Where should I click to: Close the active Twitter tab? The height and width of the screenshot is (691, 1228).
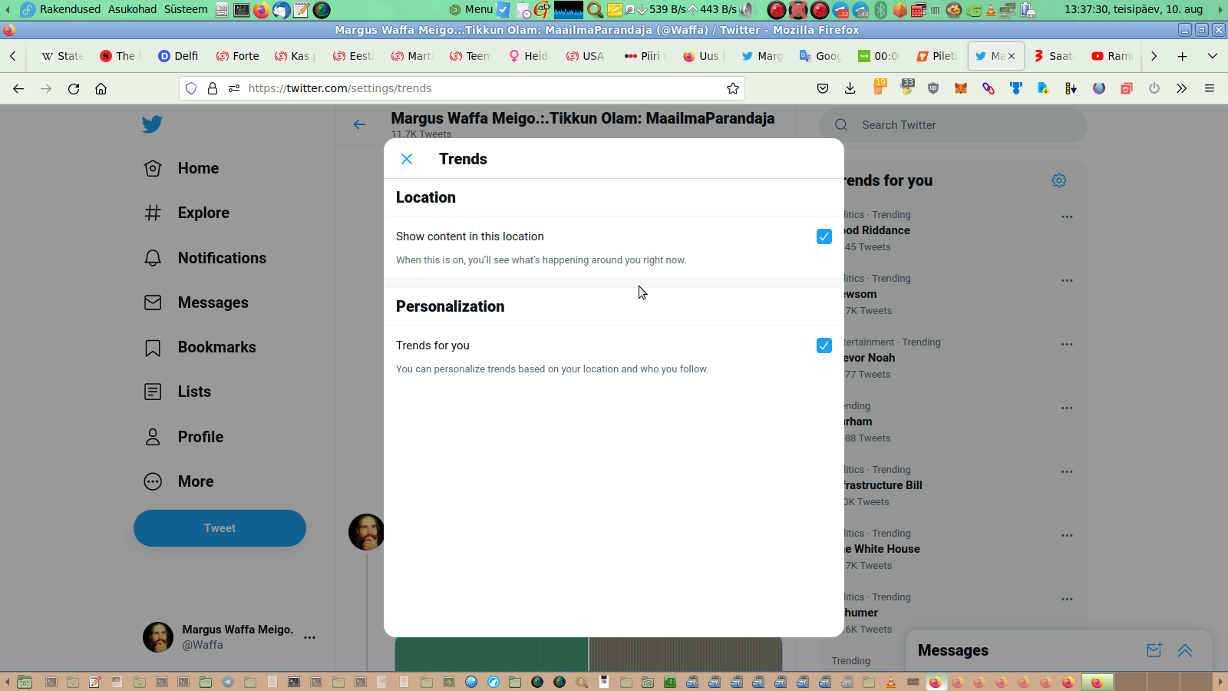click(x=1012, y=56)
